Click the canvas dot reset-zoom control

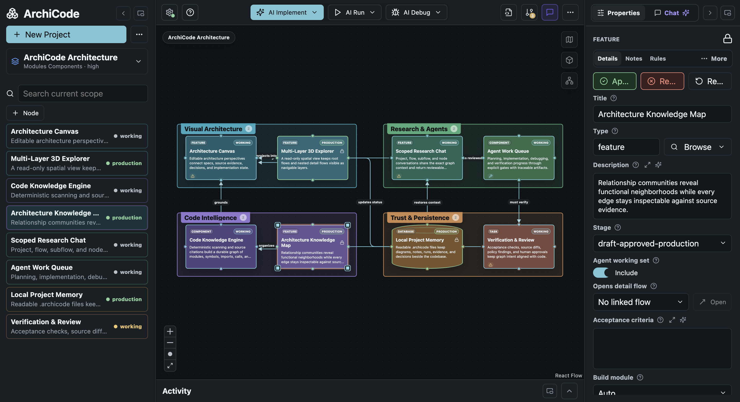click(170, 354)
